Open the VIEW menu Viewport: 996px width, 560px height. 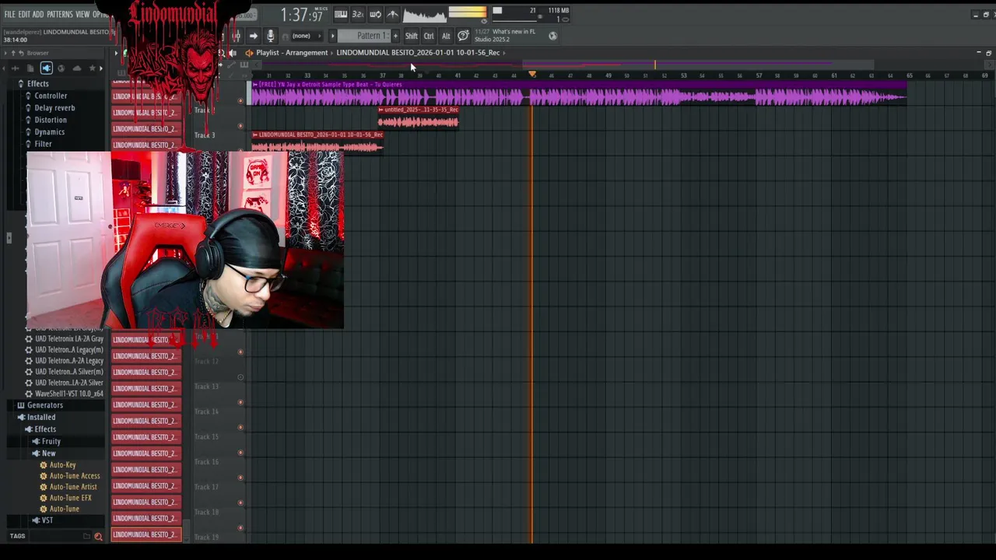tap(82, 14)
